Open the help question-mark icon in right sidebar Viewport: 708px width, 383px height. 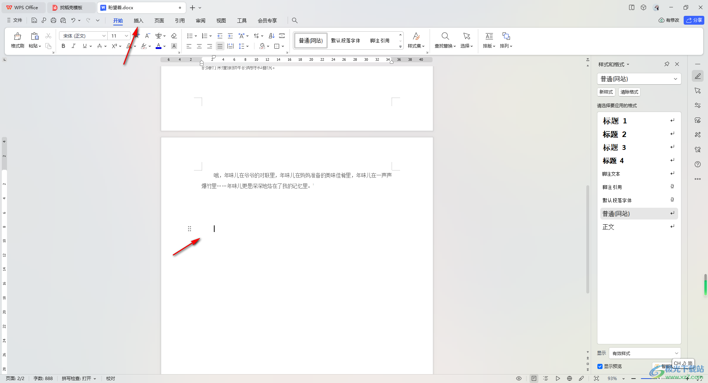698,164
